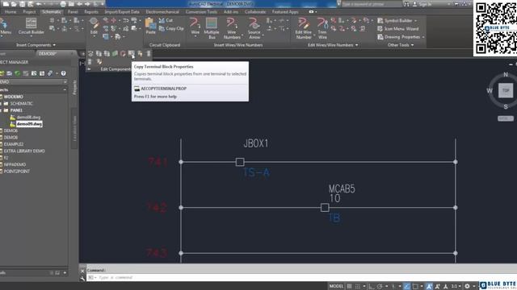This screenshot has height=290, width=517.
Task: Select the EXTRA LIBRARY DEMO project
Action: coord(24,151)
